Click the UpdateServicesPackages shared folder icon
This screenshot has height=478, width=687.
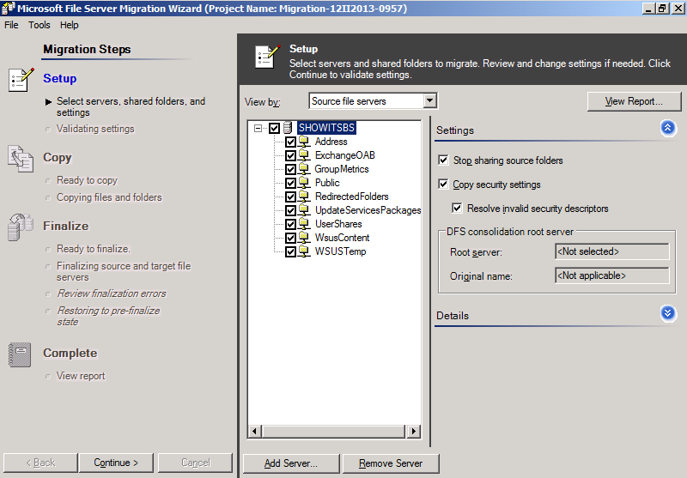coord(304,210)
